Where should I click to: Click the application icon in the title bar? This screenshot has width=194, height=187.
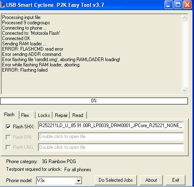pyautogui.click(x=2, y=5)
